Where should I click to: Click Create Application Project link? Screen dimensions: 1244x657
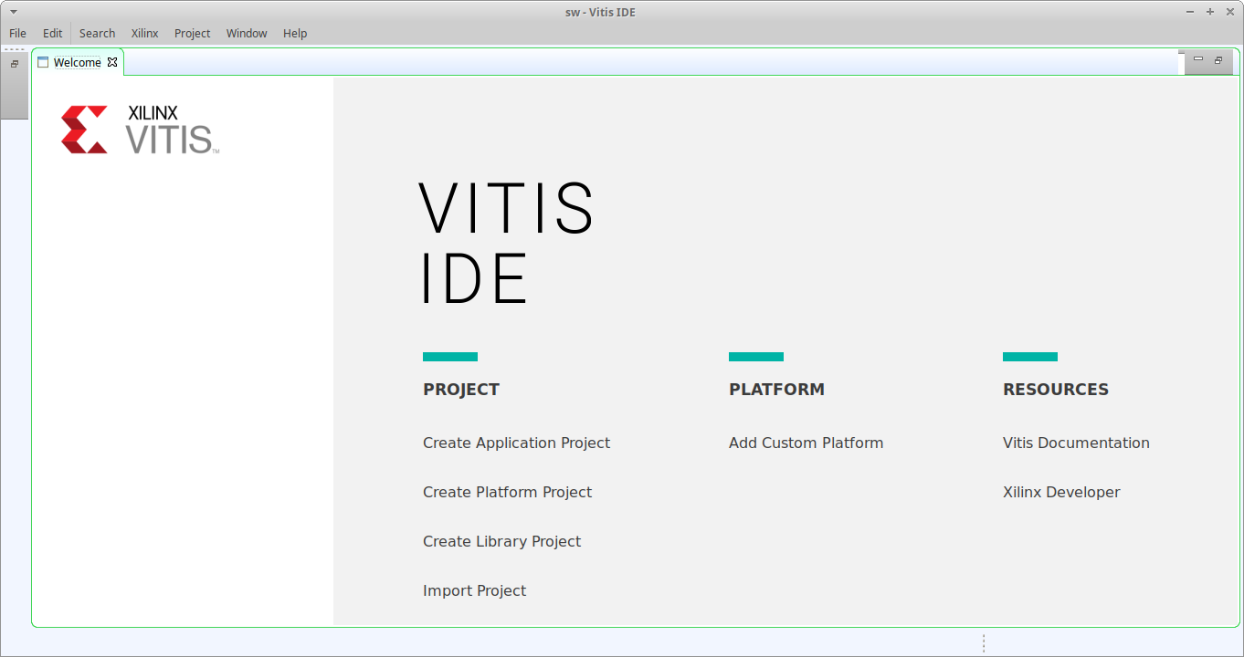click(516, 443)
